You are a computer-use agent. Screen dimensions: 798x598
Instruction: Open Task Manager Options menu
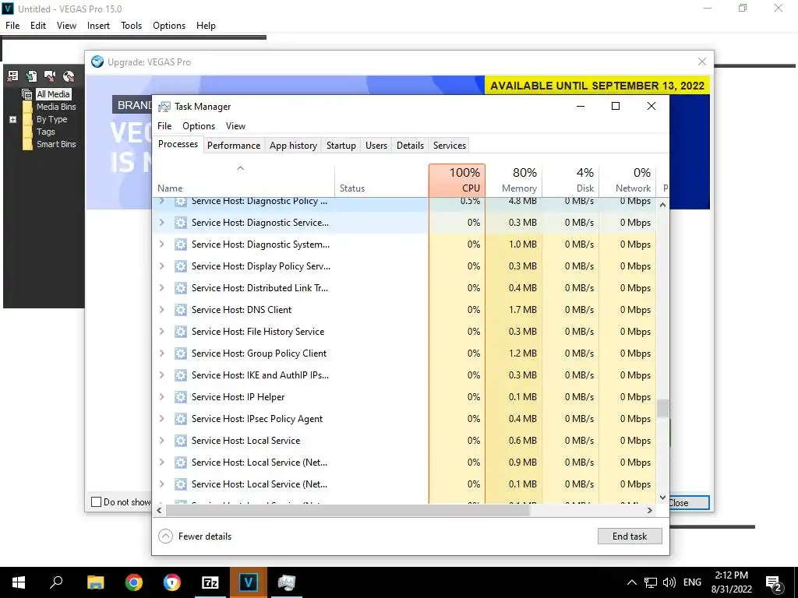(x=199, y=126)
